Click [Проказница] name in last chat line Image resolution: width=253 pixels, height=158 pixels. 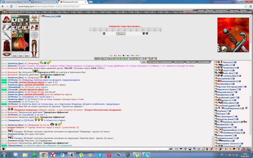pyautogui.click(x=15, y=145)
